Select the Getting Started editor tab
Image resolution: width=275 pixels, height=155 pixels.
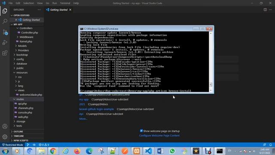pos(58,9)
